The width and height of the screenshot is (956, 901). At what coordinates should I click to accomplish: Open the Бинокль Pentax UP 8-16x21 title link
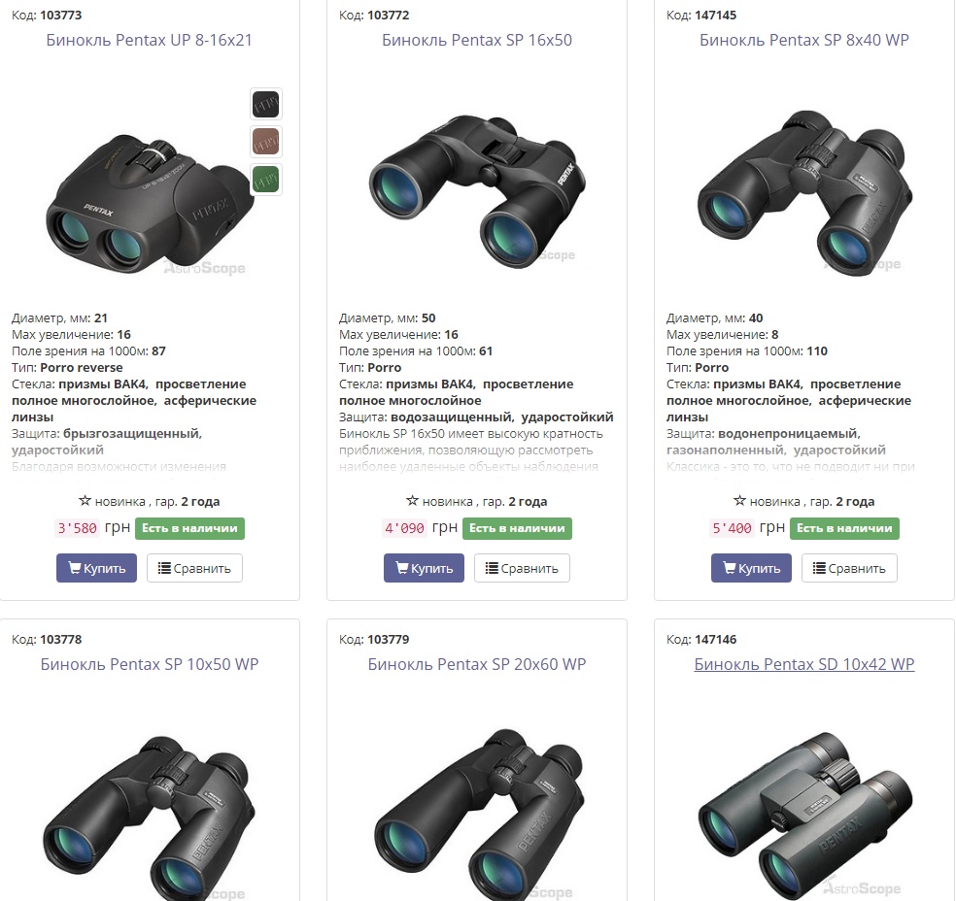pyautogui.click(x=150, y=40)
